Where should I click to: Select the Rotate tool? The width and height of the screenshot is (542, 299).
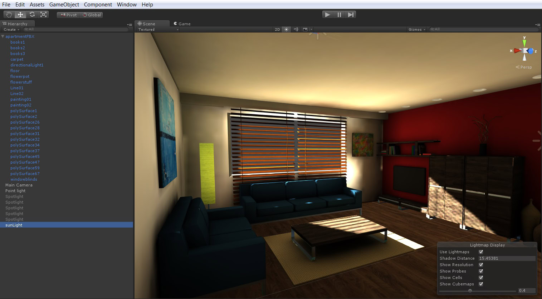click(x=32, y=15)
